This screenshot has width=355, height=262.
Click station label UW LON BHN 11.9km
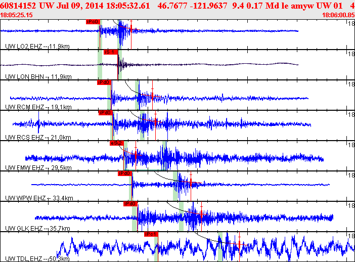[x=38, y=77]
